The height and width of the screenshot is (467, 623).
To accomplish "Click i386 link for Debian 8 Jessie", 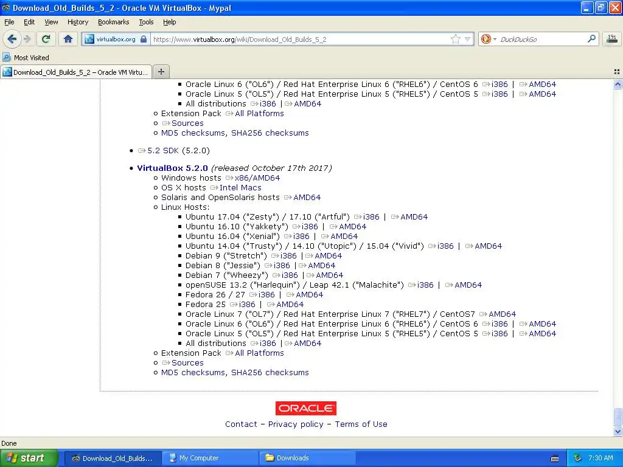I will click(x=282, y=265).
